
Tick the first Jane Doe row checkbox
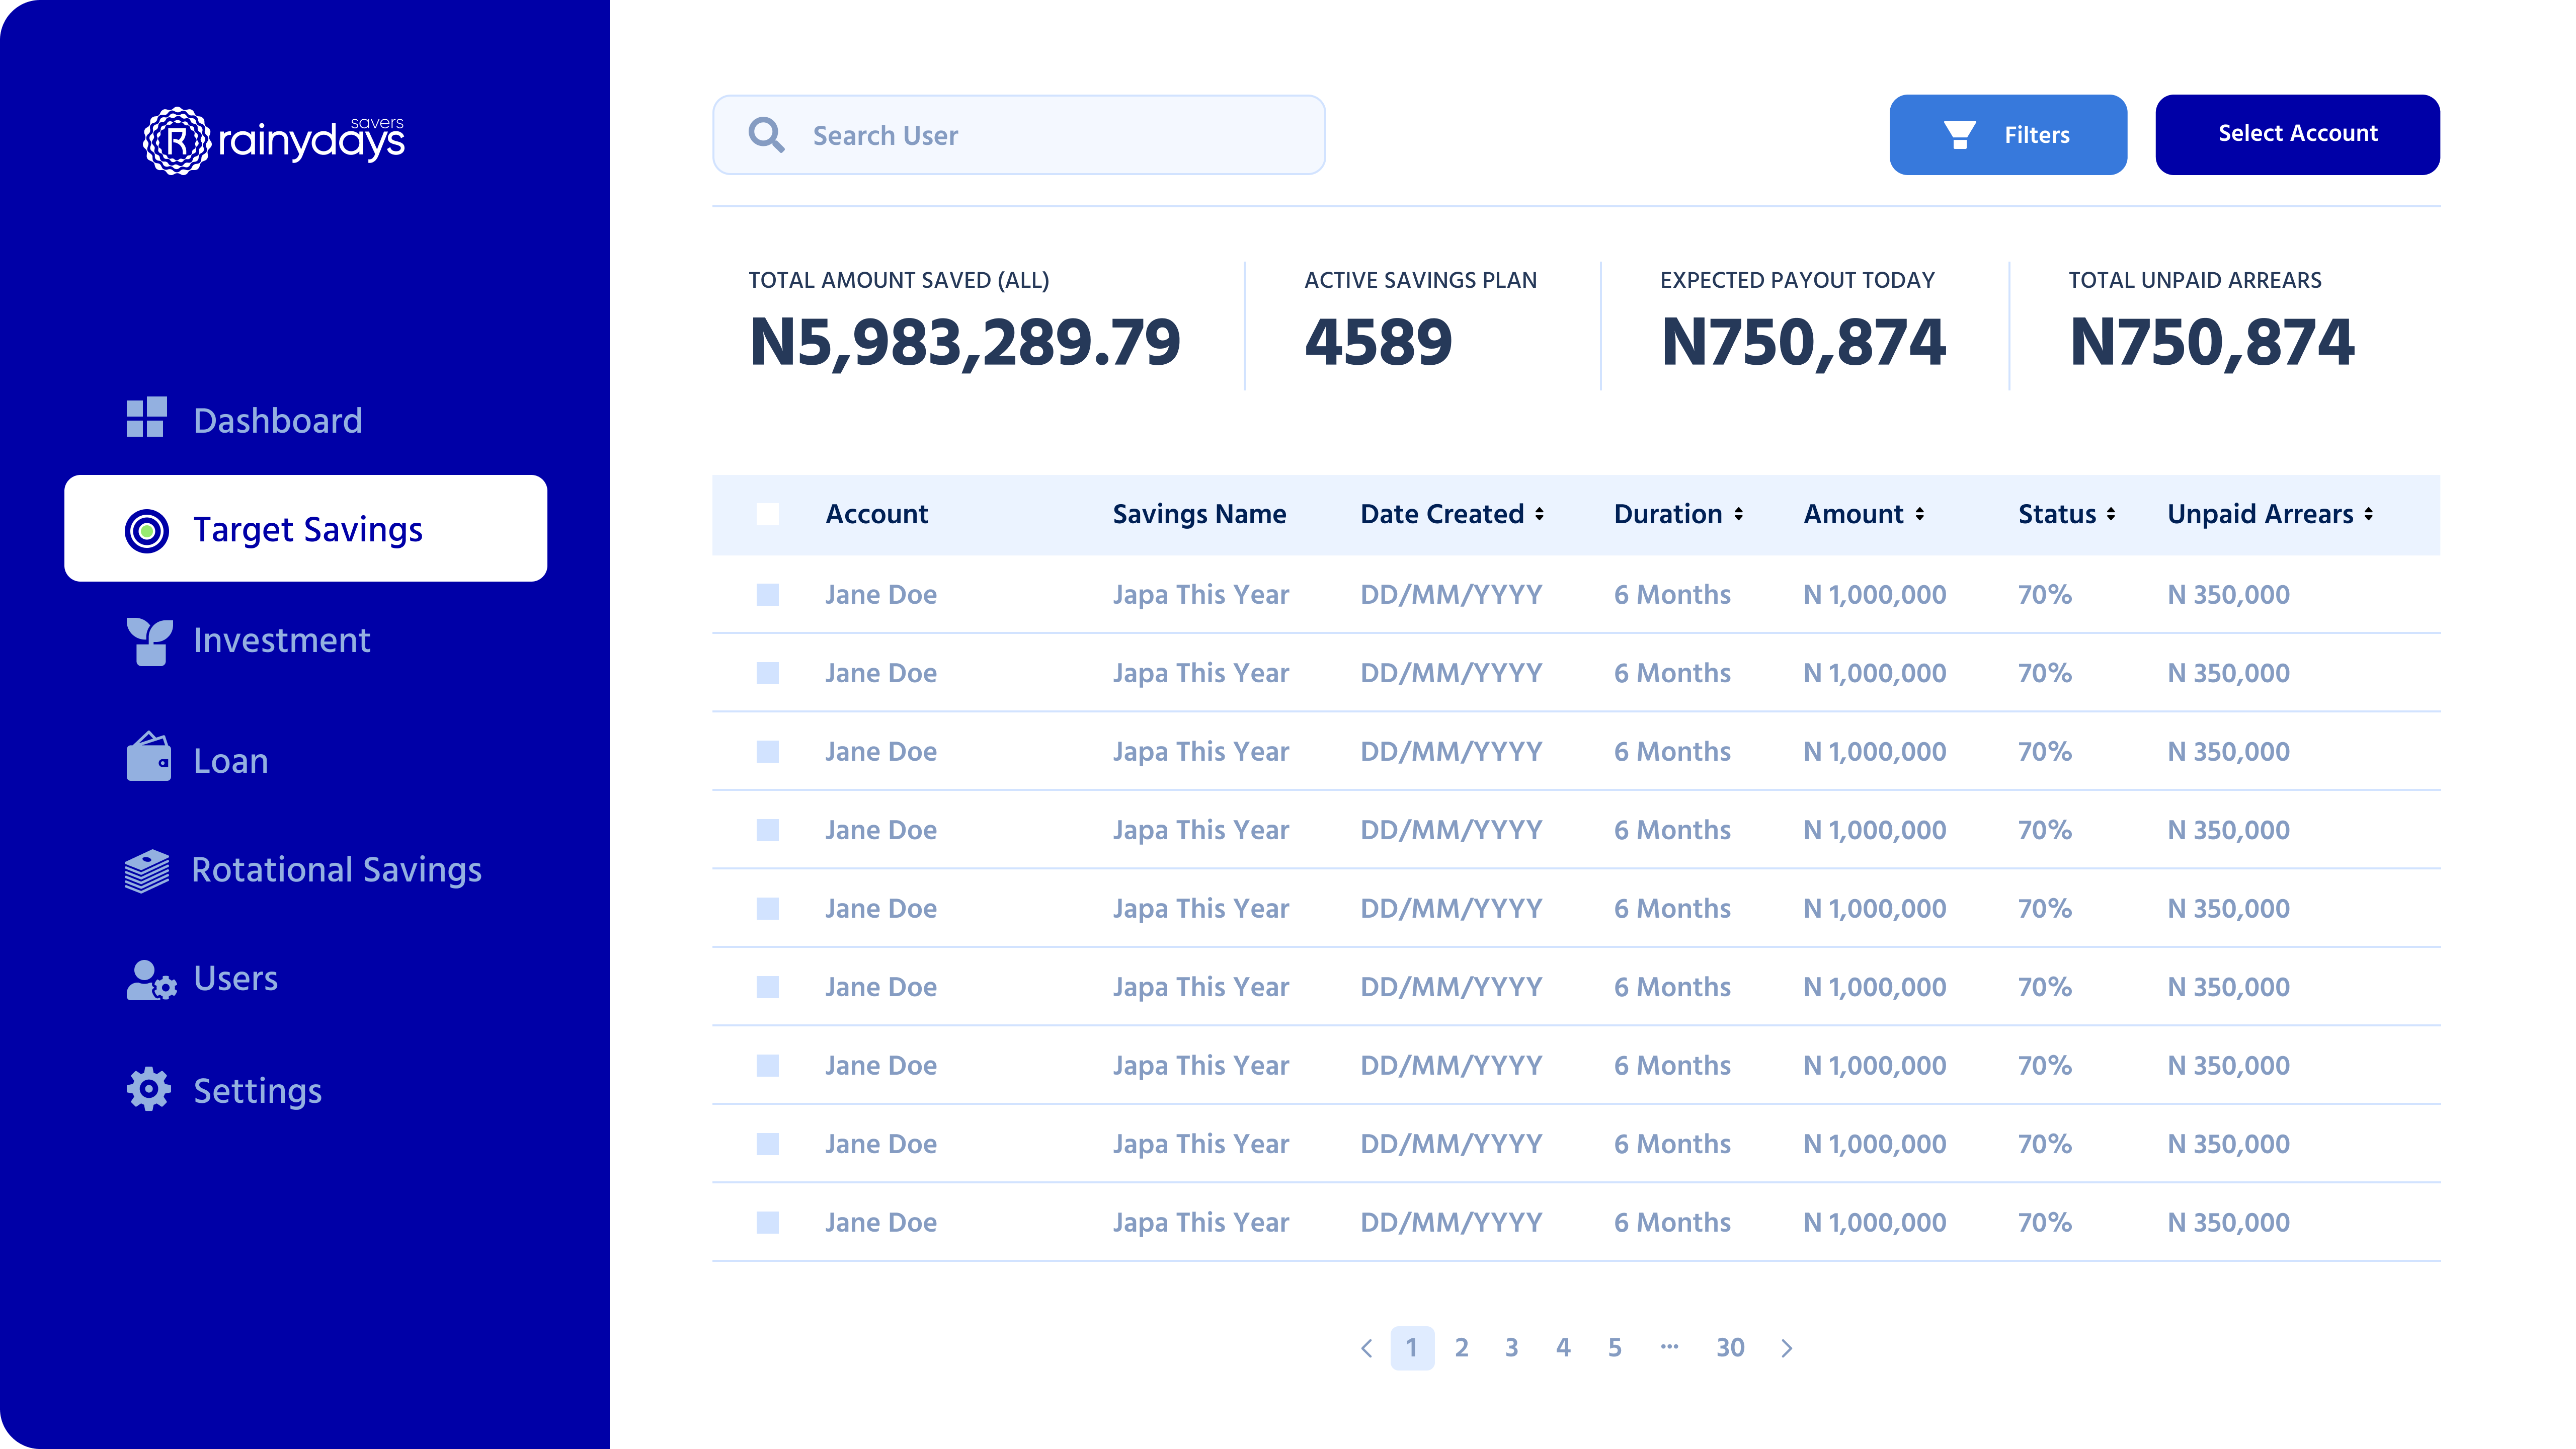[x=767, y=595]
